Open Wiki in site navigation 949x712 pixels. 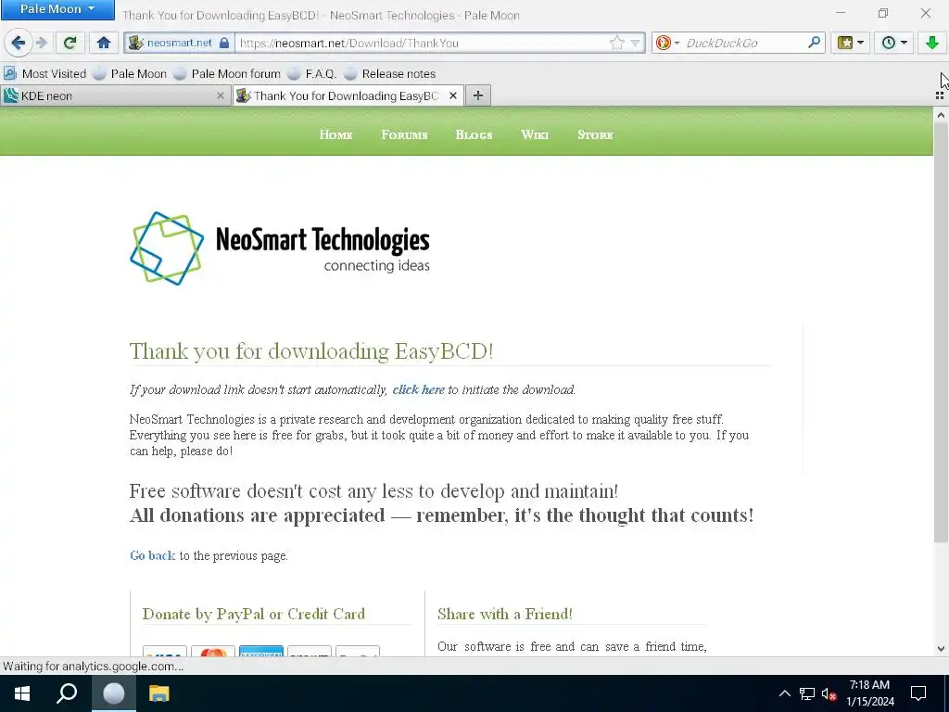point(535,135)
